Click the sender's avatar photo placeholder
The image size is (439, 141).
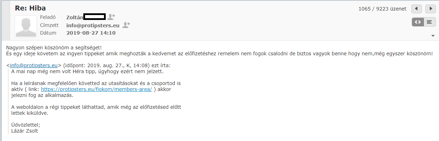point(25,27)
